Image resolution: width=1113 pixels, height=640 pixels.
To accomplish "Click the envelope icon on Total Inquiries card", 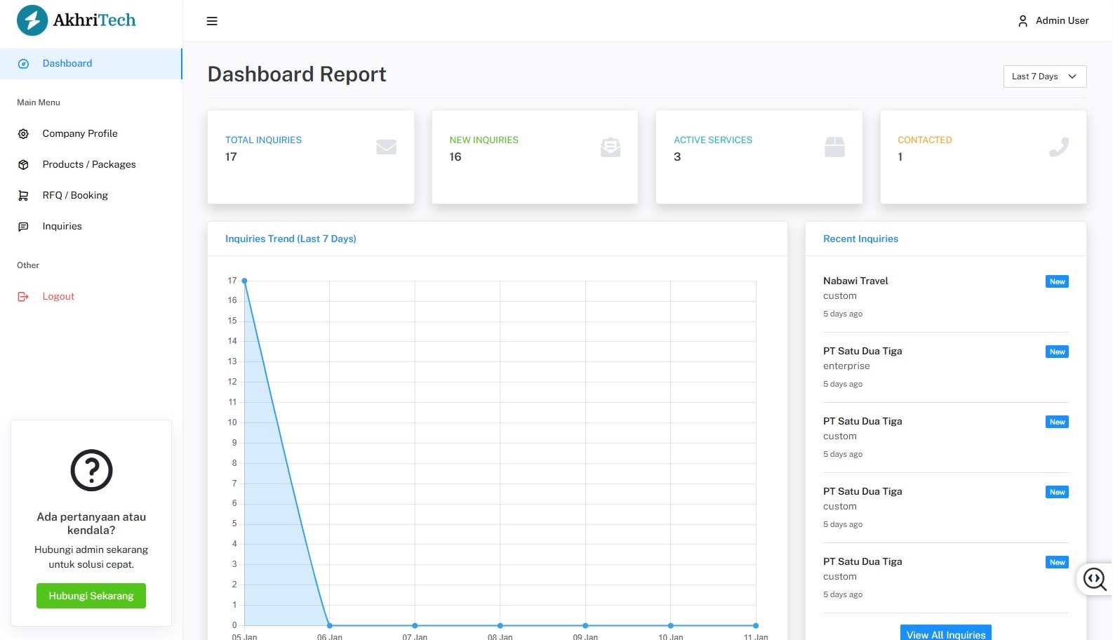I will tap(386, 147).
